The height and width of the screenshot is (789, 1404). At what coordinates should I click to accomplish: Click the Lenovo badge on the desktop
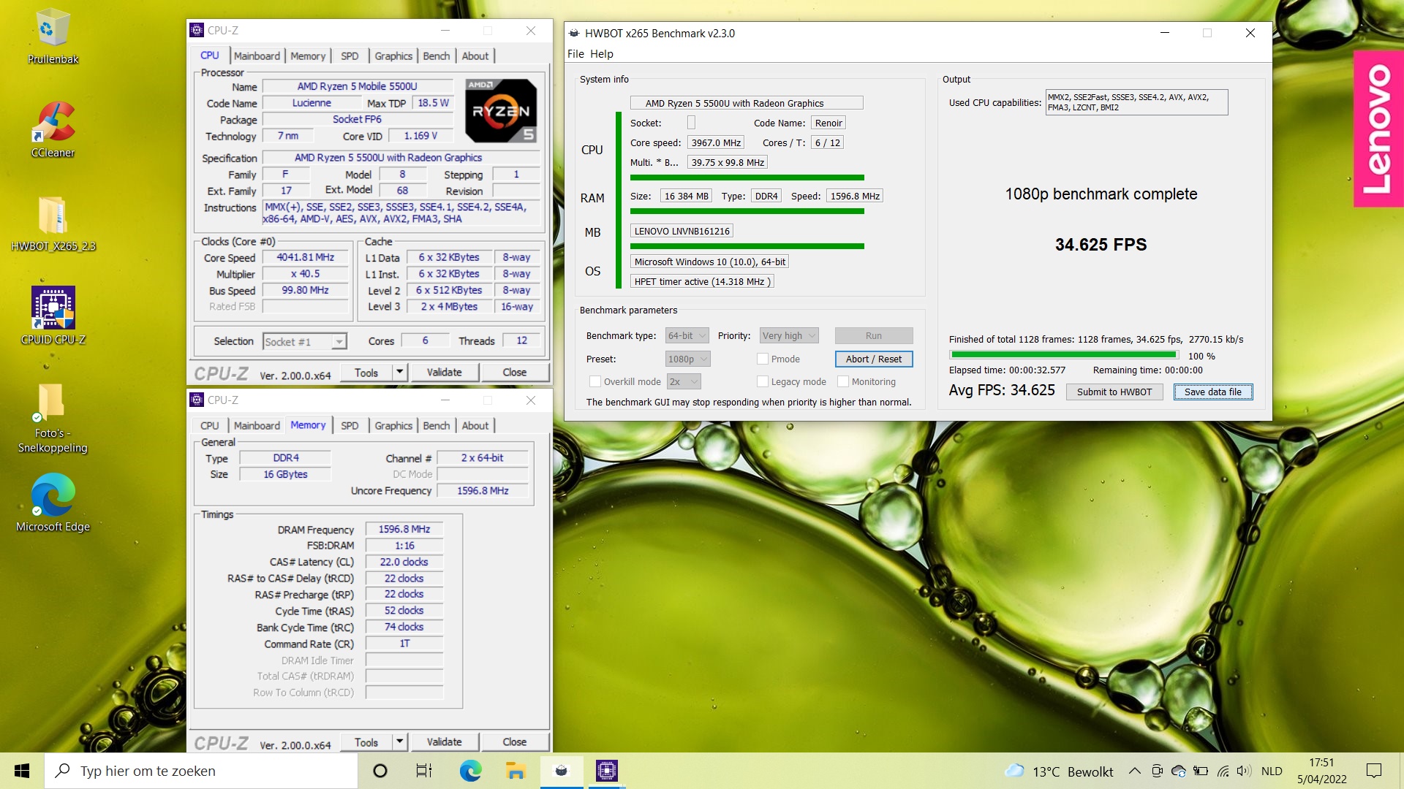pos(1378,129)
